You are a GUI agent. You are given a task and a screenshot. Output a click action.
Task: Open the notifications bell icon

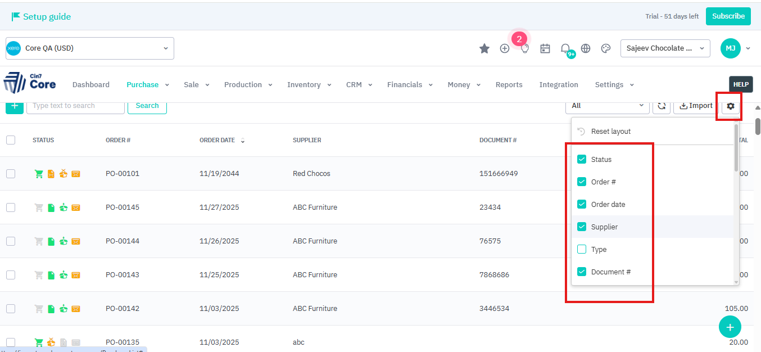coord(565,48)
